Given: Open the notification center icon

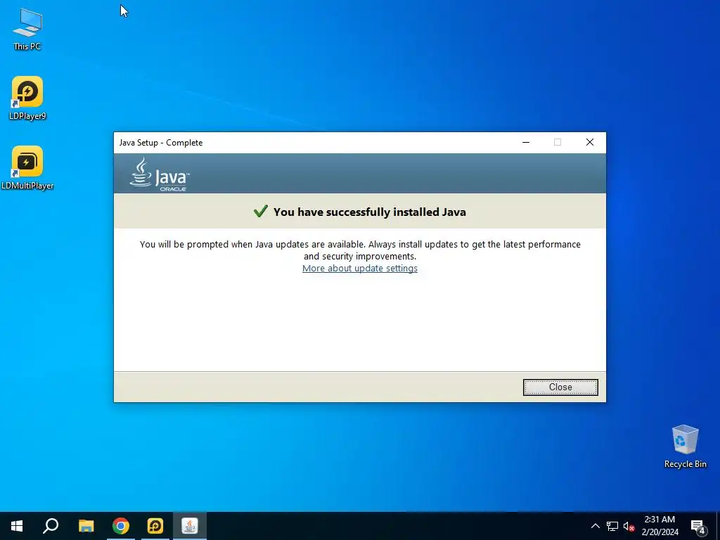Looking at the screenshot, I should (x=697, y=527).
